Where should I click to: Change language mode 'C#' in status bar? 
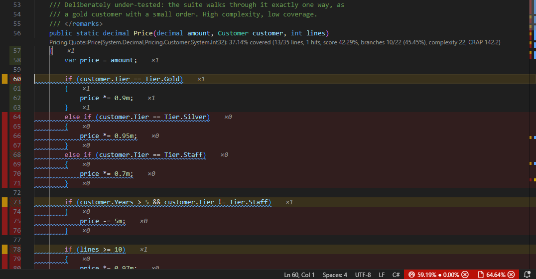pos(396,275)
